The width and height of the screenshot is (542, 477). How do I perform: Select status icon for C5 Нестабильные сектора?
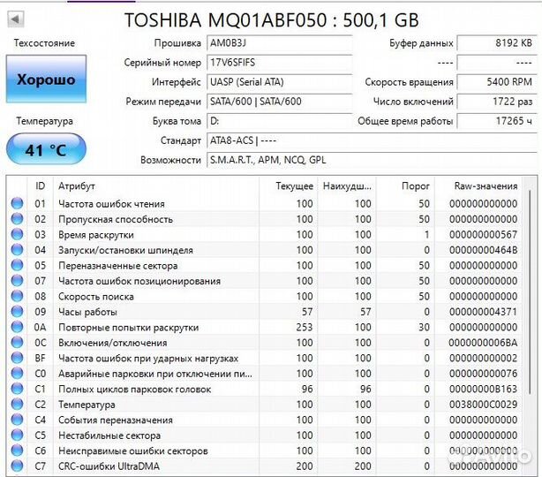17,435
